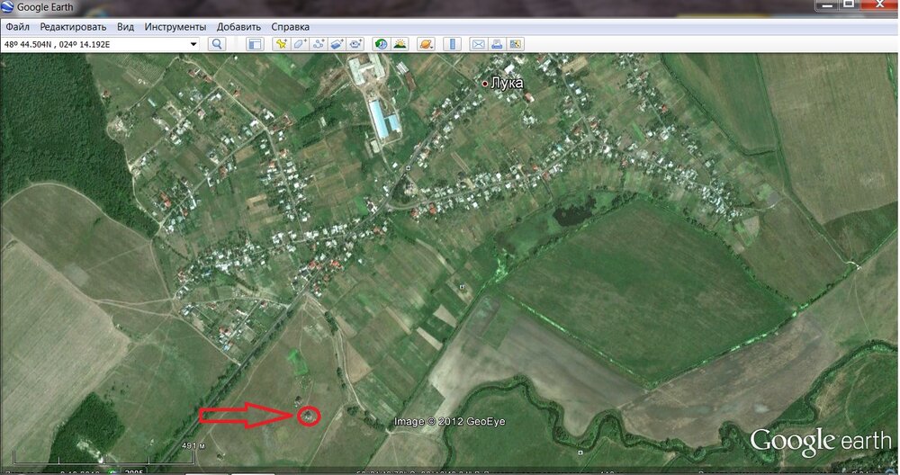
Task: Click the View in Google Maps icon
Action: pos(515,44)
